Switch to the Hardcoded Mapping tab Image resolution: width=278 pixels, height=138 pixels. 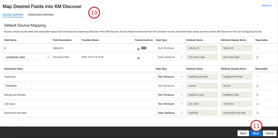click(x=41, y=15)
